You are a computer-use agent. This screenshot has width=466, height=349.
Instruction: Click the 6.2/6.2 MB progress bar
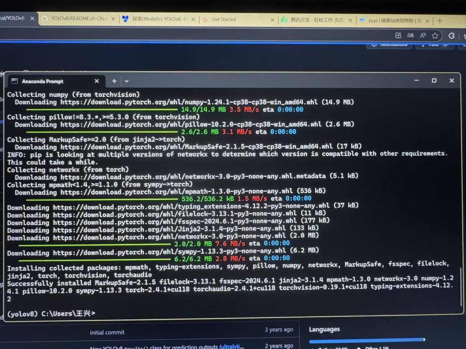(x=95, y=260)
